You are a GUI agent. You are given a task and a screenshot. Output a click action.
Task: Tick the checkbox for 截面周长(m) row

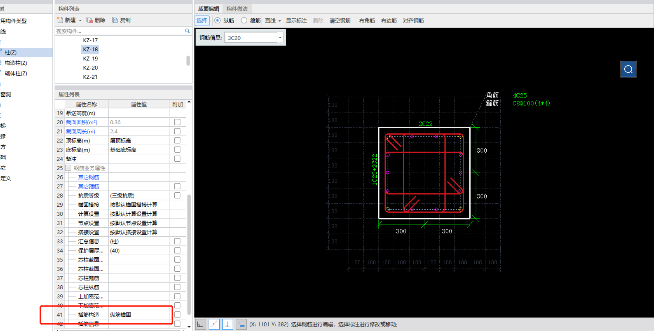pyautogui.click(x=177, y=131)
